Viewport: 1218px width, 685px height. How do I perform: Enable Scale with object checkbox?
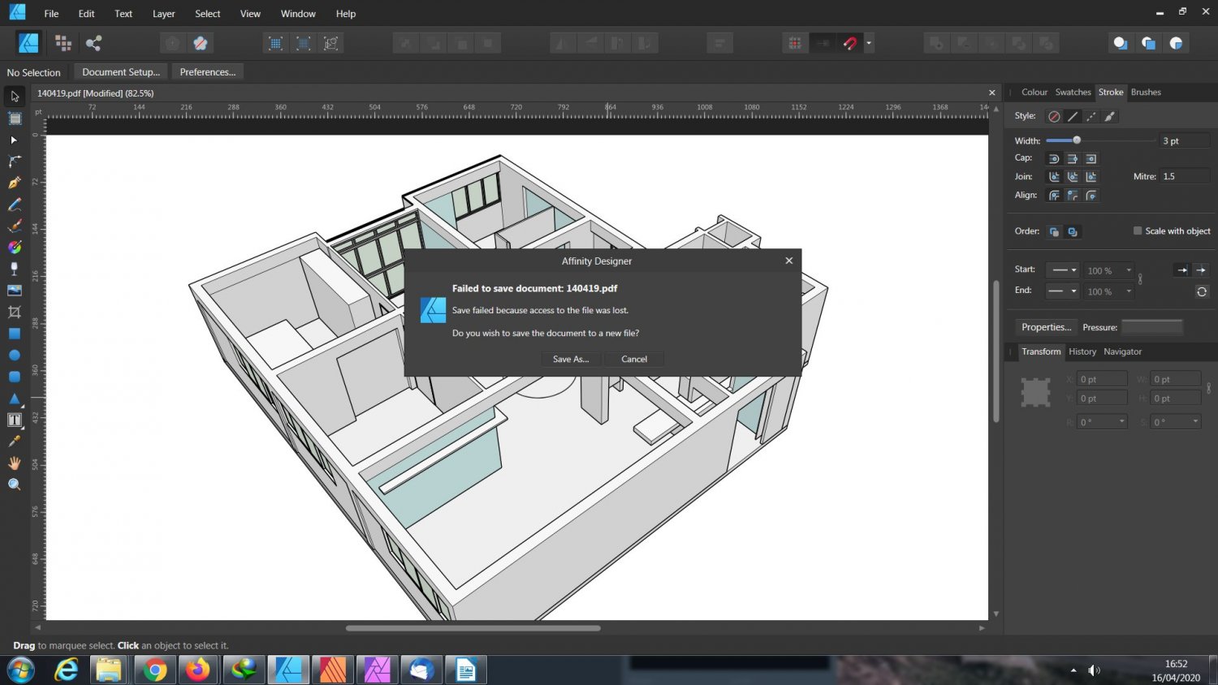pos(1137,230)
